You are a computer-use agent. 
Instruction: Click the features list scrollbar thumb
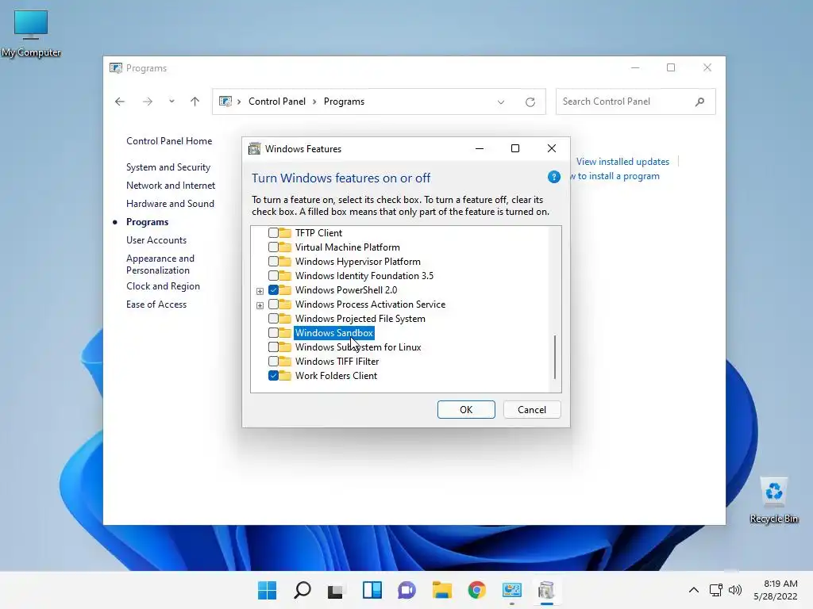click(555, 357)
